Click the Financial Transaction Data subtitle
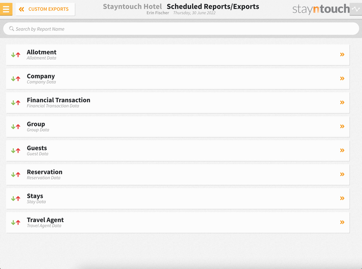The image size is (362, 269). pyautogui.click(x=53, y=106)
